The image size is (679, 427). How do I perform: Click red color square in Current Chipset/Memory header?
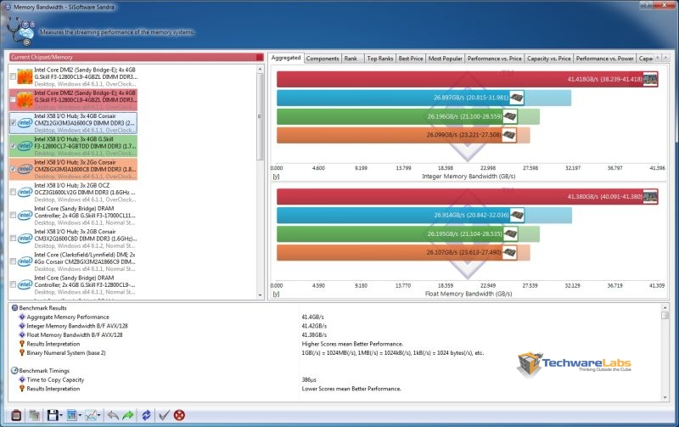pos(260,57)
